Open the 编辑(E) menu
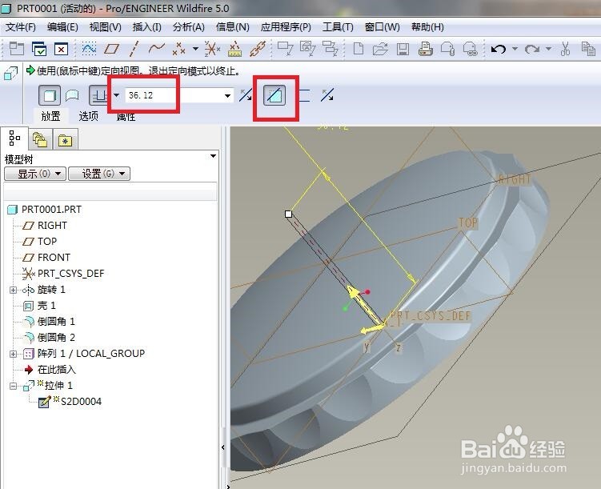601x489 pixels. (62, 27)
